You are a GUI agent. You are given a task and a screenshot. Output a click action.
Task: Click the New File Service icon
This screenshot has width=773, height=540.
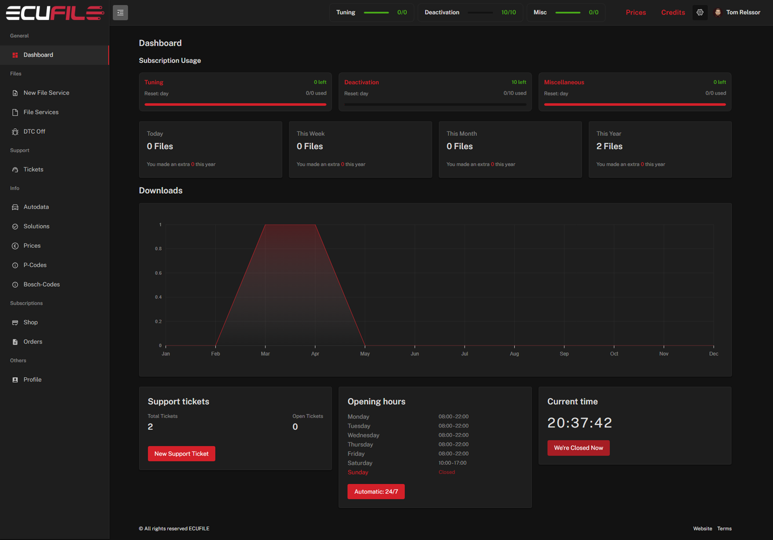click(15, 93)
